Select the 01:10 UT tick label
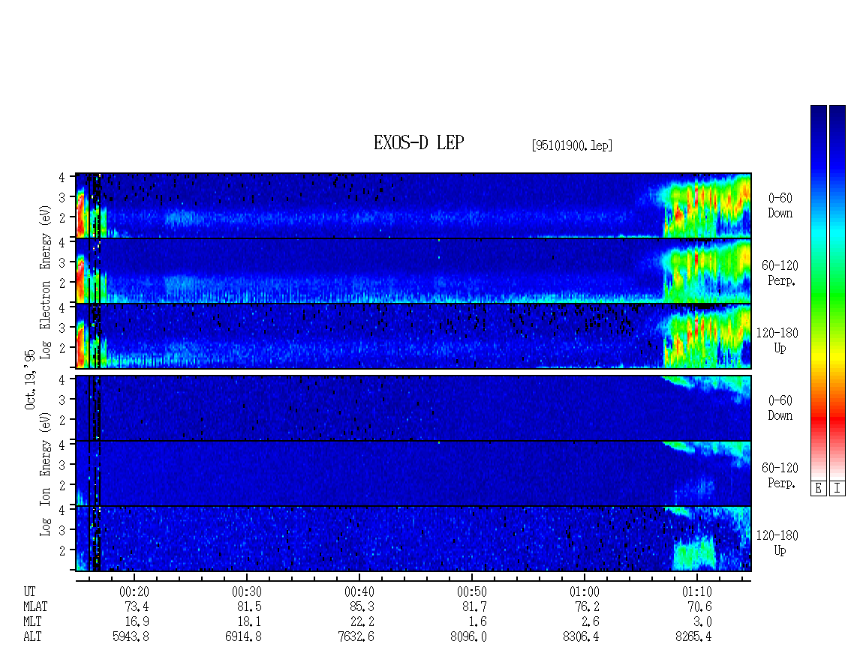Image resolution: width=848 pixels, height=656 pixels. (x=696, y=592)
